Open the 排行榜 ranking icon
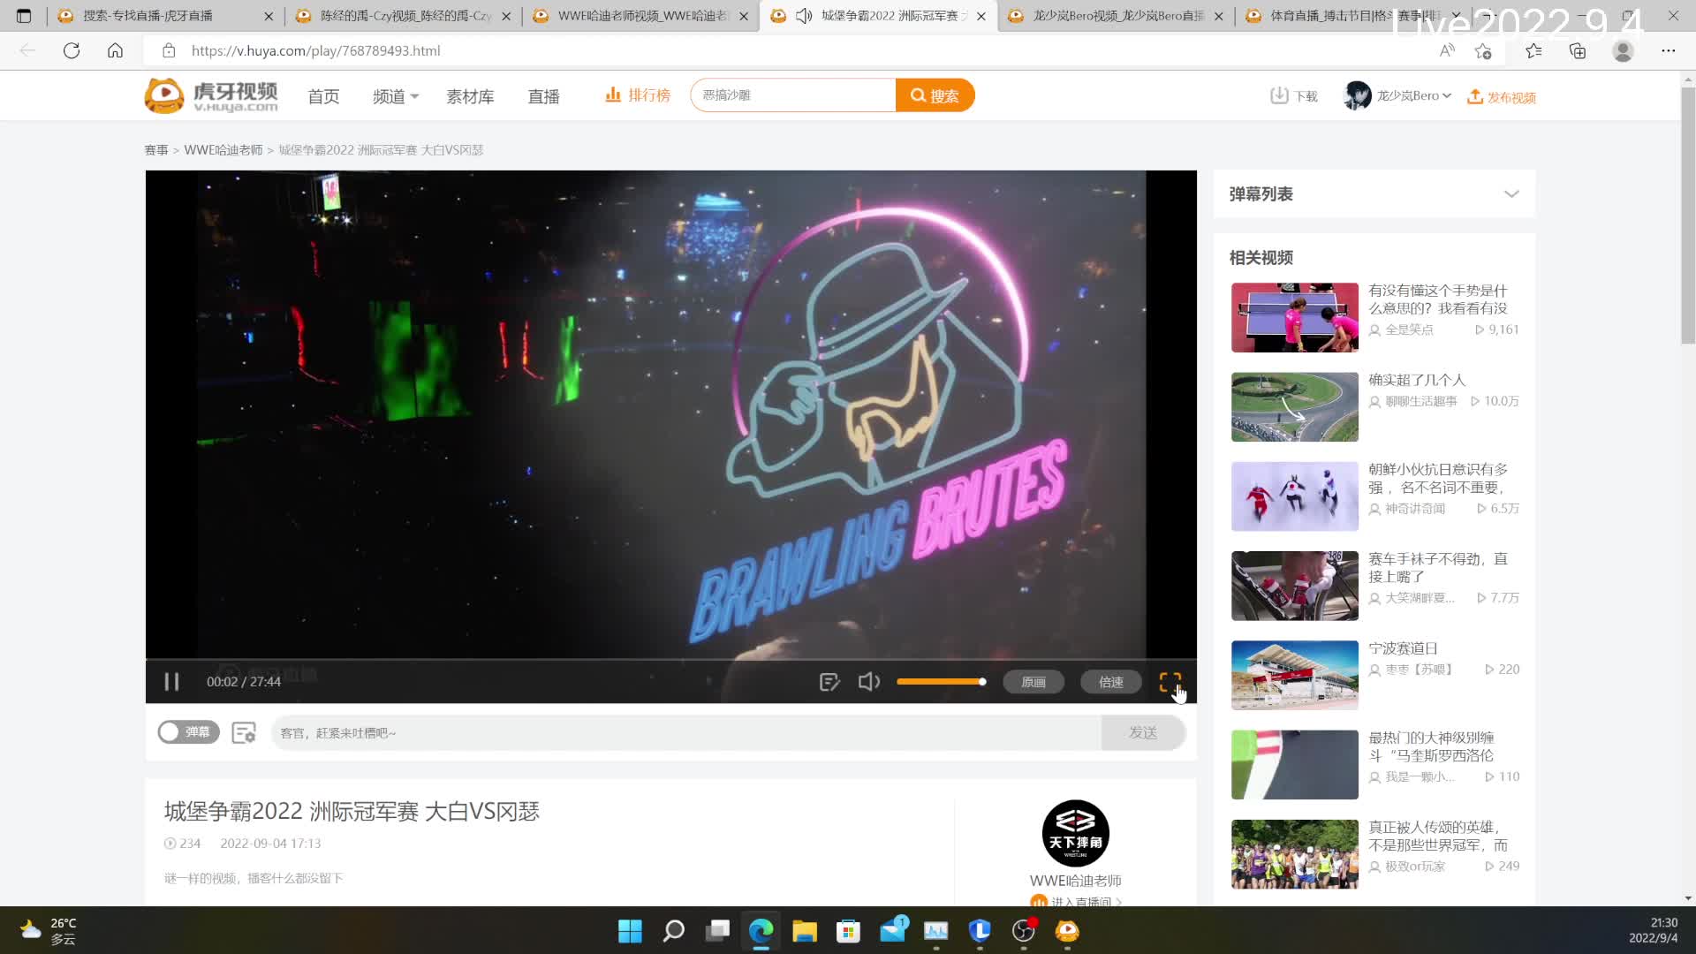 pos(613,95)
